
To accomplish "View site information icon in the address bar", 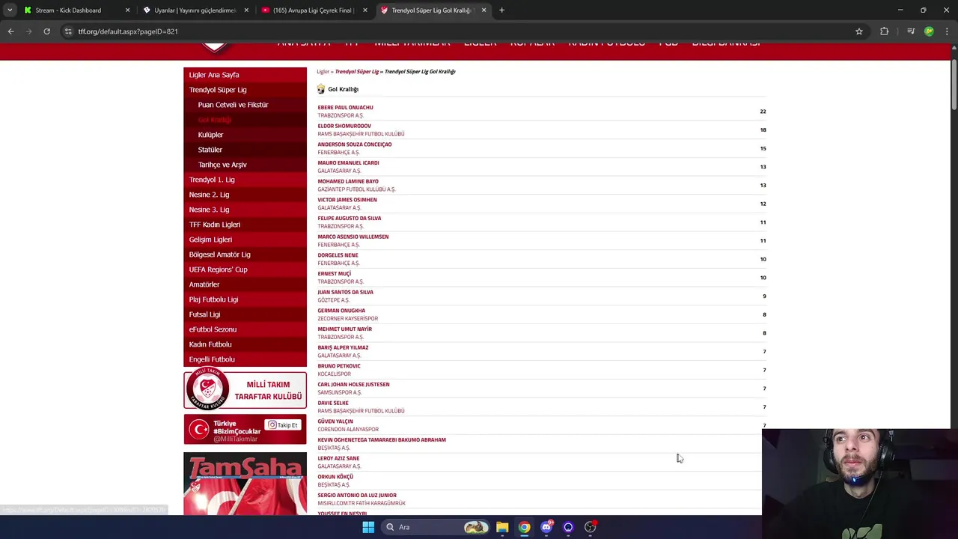I will click(68, 31).
